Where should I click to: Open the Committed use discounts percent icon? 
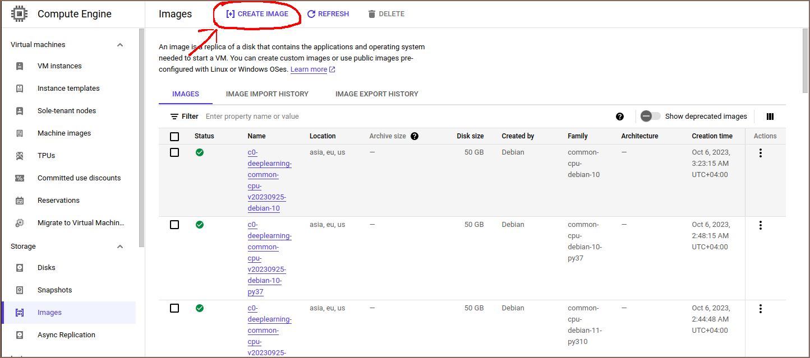[20, 178]
